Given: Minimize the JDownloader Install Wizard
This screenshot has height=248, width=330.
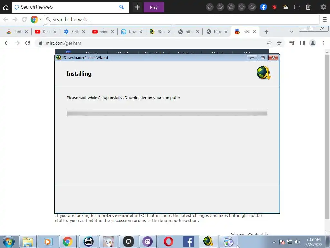Looking at the screenshot, I should click(x=252, y=58).
